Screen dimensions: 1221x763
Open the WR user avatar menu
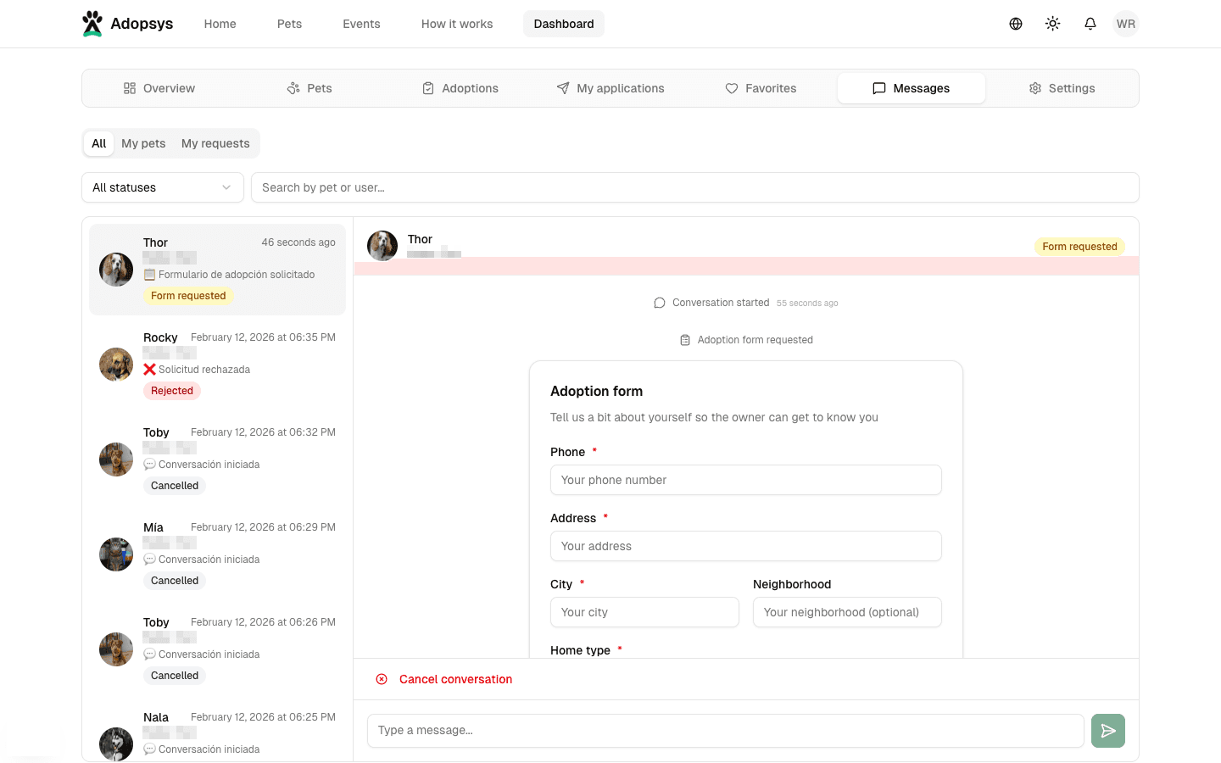1125,24
